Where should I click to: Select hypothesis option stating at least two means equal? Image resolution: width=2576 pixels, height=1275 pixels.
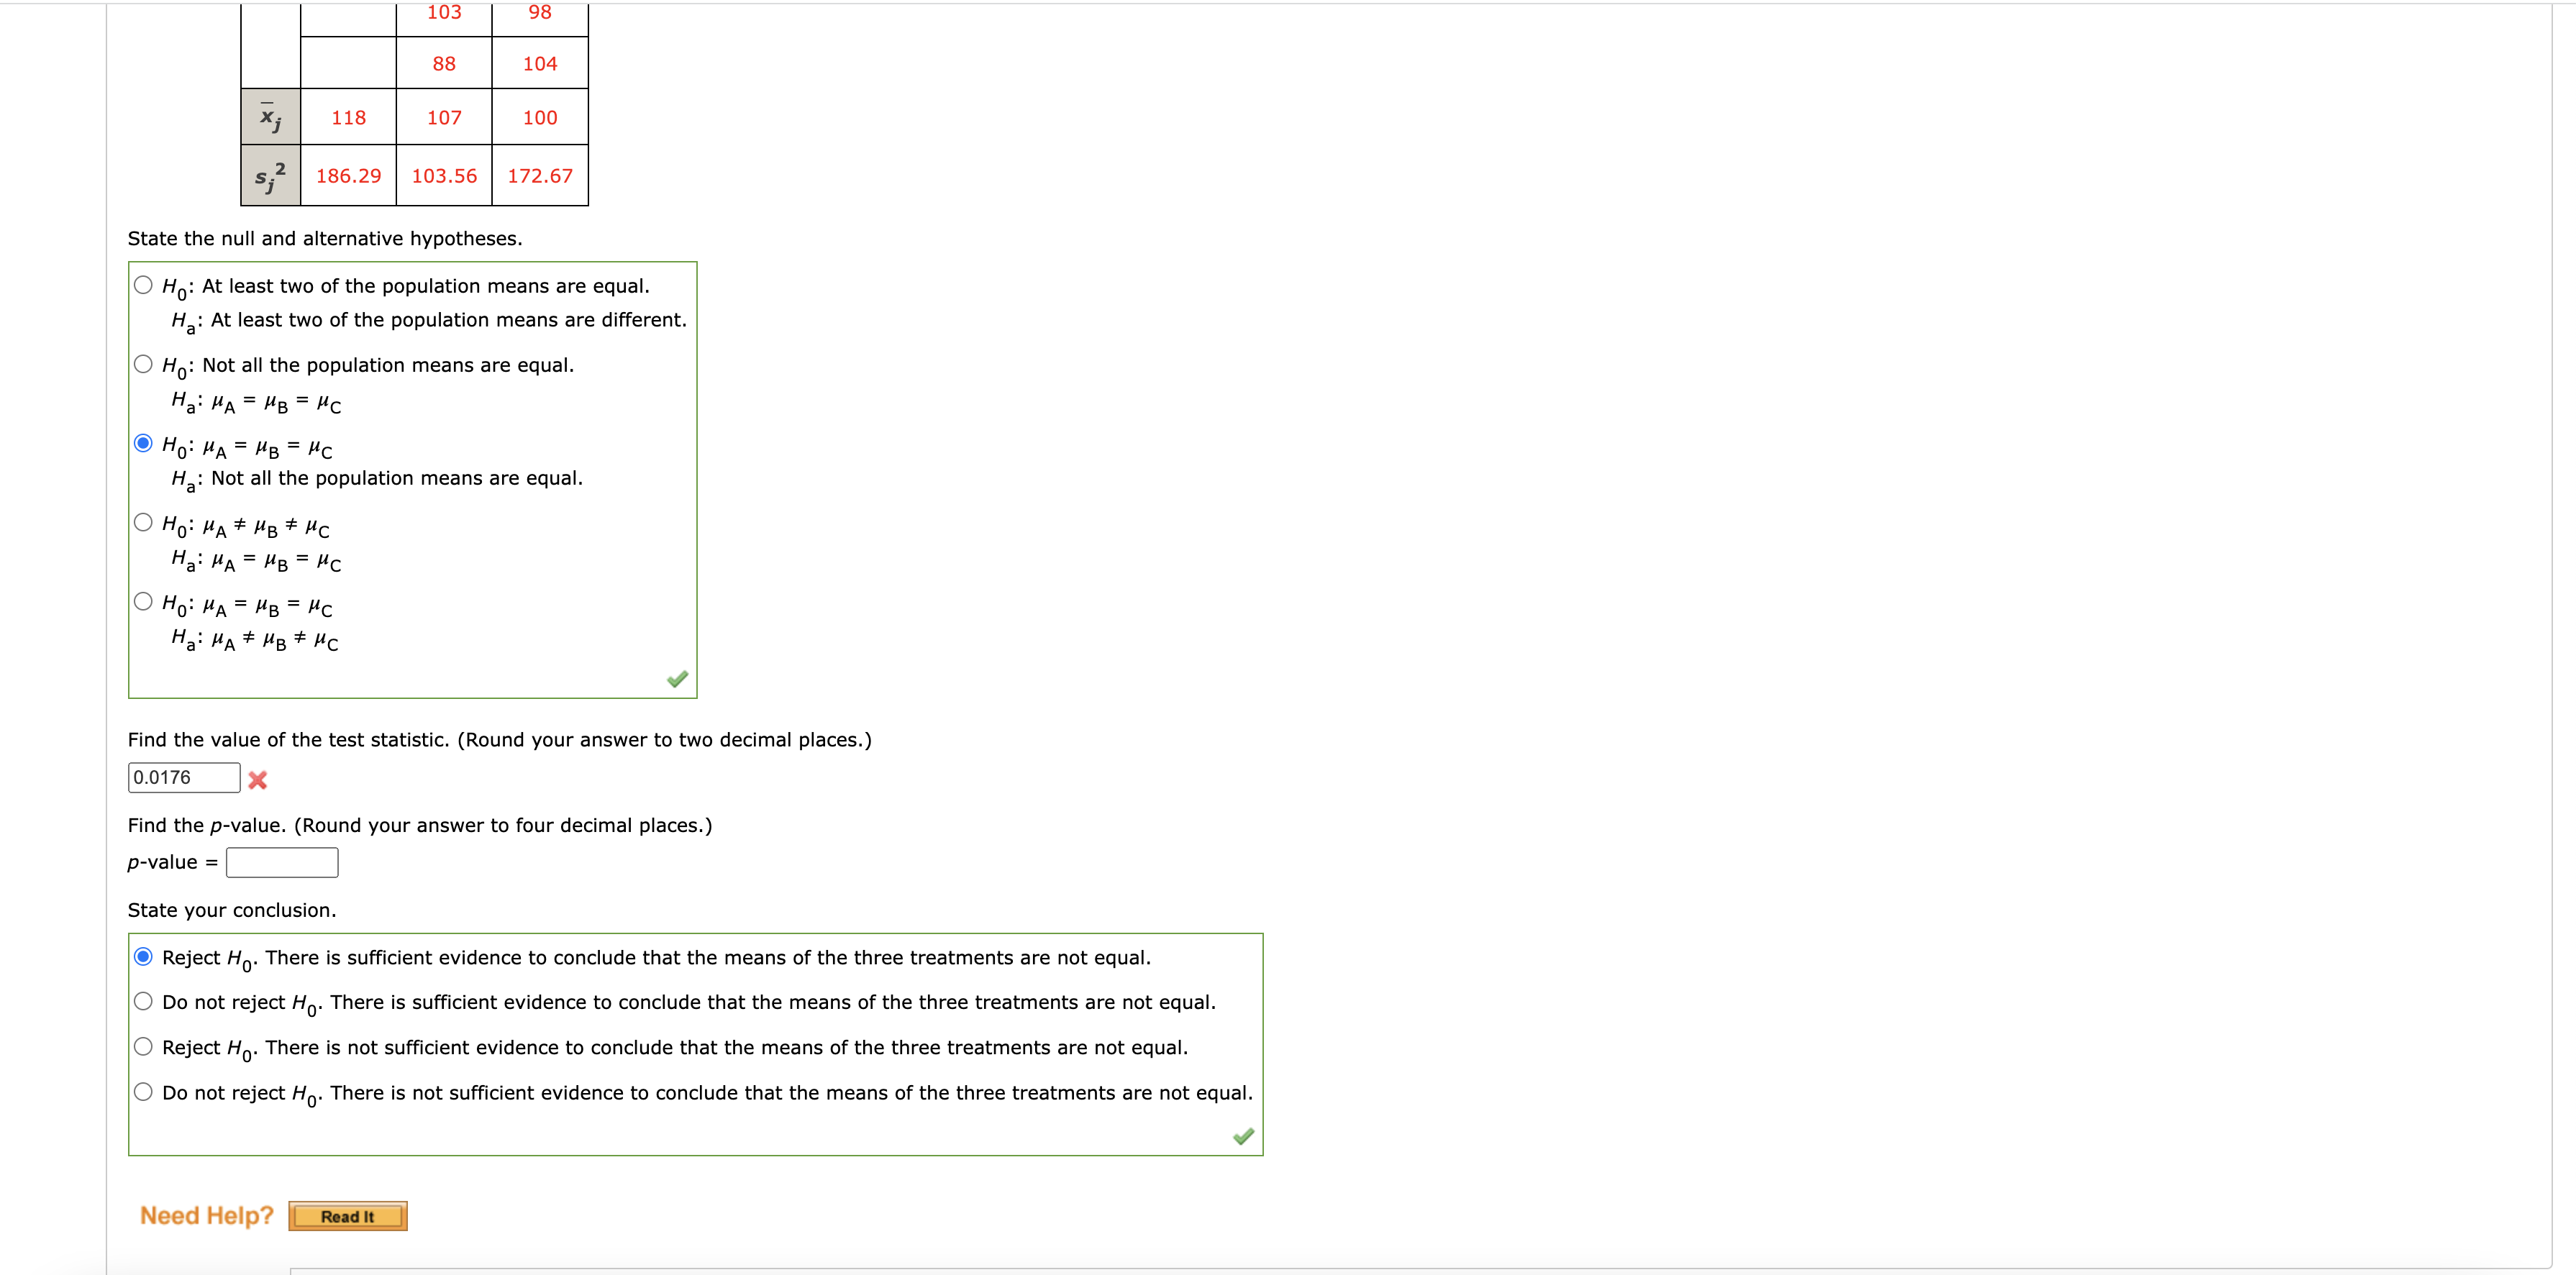(x=143, y=284)
